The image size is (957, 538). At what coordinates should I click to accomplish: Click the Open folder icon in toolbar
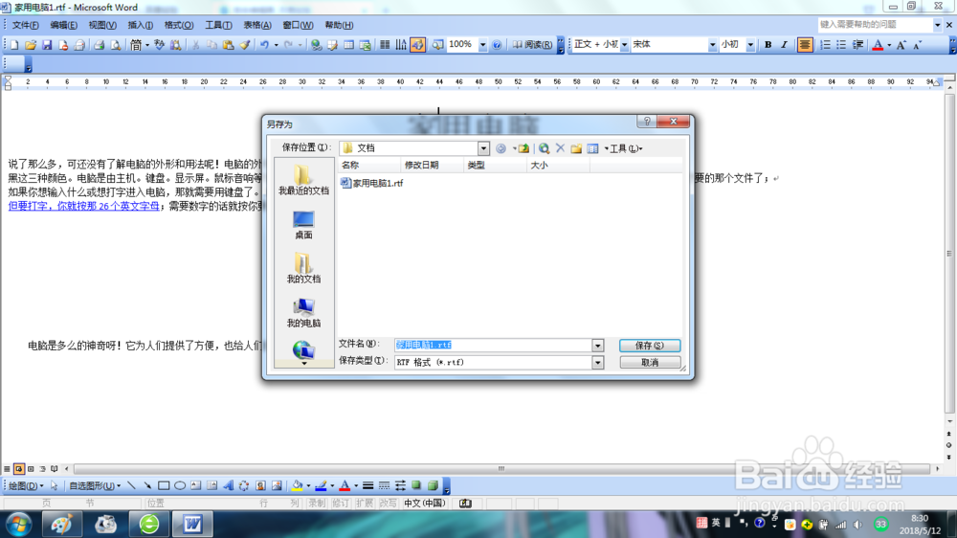(x=31, y=45)
